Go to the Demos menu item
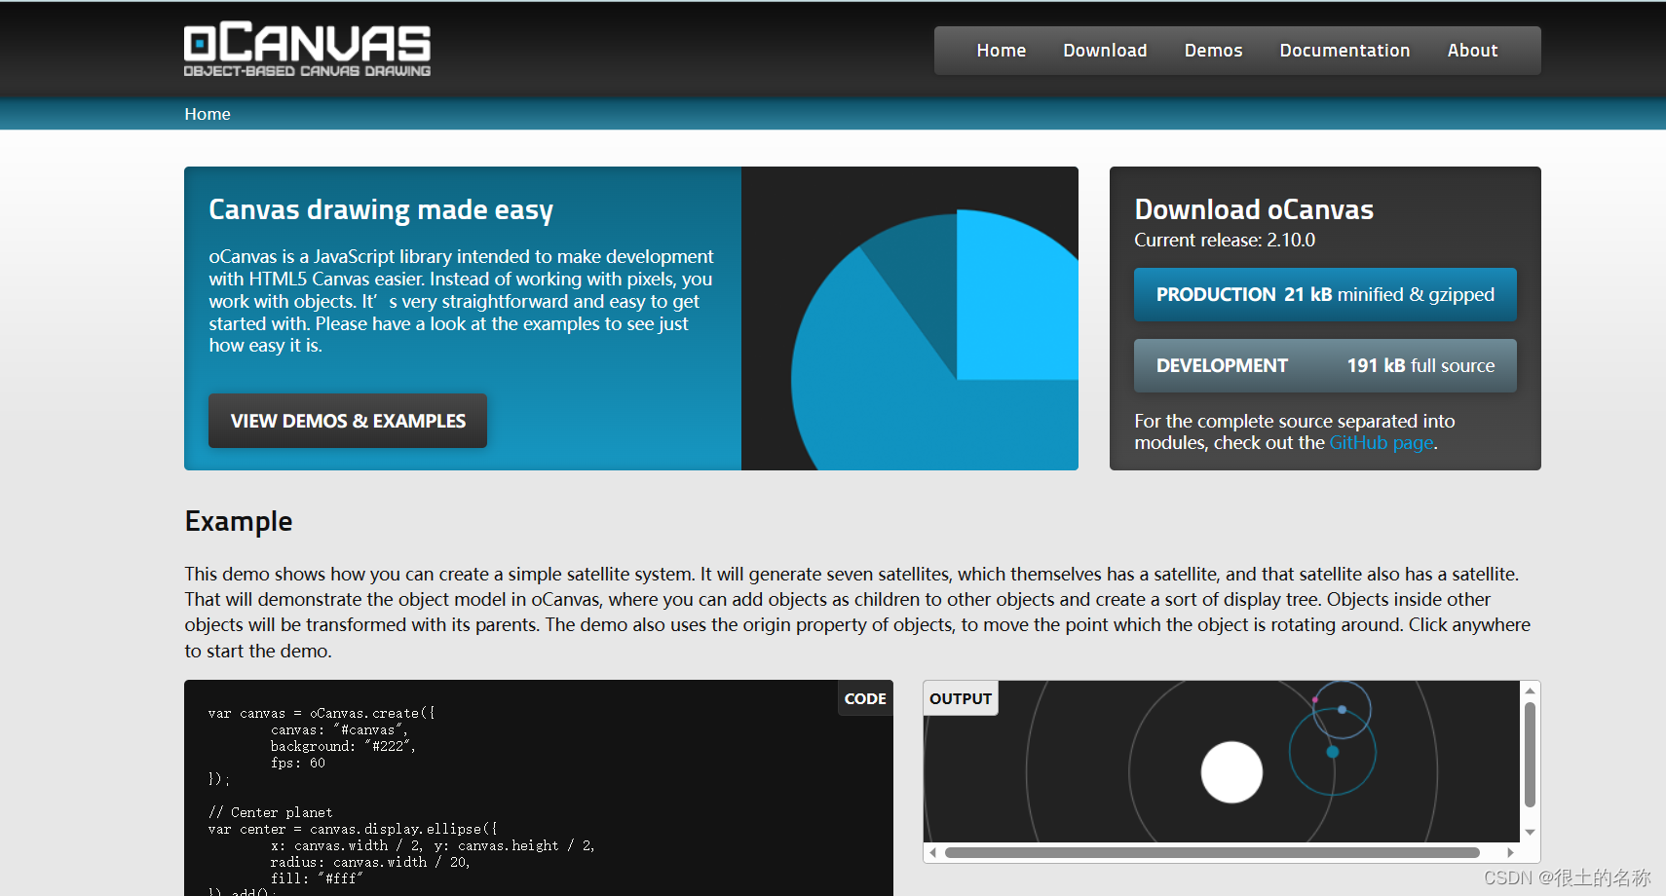Image resolution: width=1666 pixels, height=896 pixels. click(1213, 51)
